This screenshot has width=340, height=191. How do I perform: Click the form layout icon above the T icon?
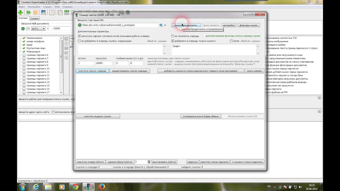coord(66,39)
